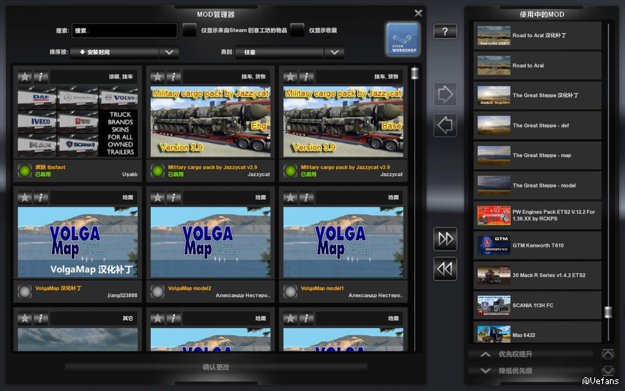Click the single left arrow to deactivate mod
625x391 pixels.
point(445,125)
